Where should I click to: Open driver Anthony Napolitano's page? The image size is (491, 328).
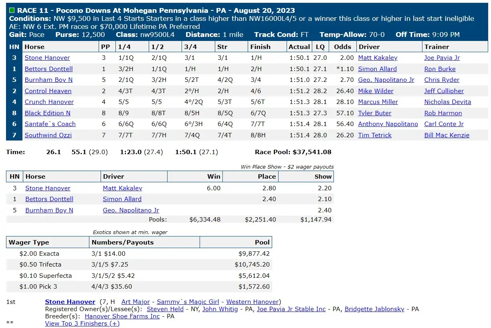pos(388,124)
